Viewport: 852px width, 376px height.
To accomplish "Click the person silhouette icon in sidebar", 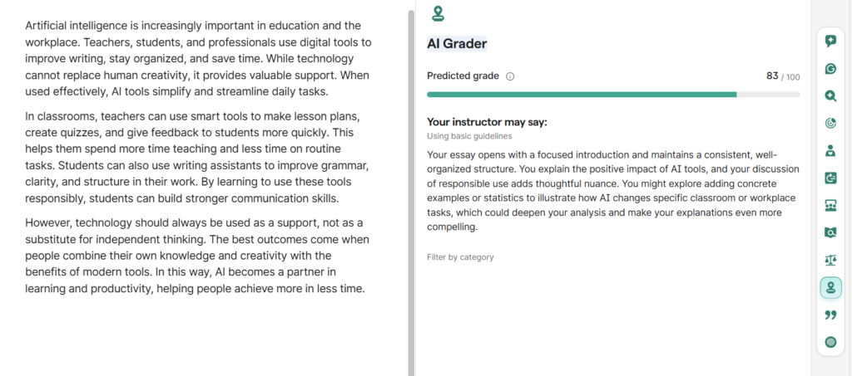I will point(830,150).
